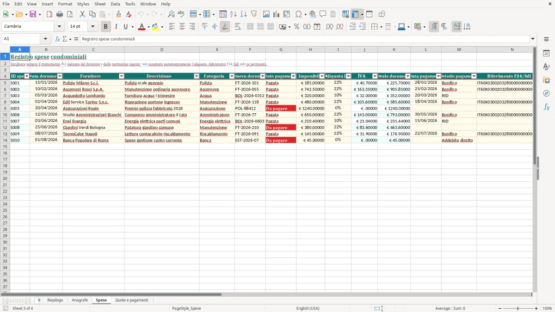Open the Cambria font name dropdown

coord(59,27)
